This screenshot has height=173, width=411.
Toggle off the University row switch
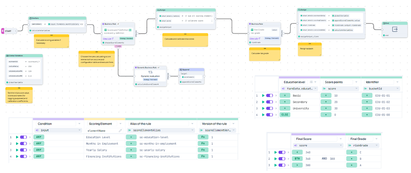click(270, 108)
